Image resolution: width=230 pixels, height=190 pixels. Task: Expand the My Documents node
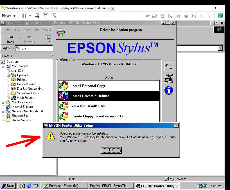pos(3,102)
